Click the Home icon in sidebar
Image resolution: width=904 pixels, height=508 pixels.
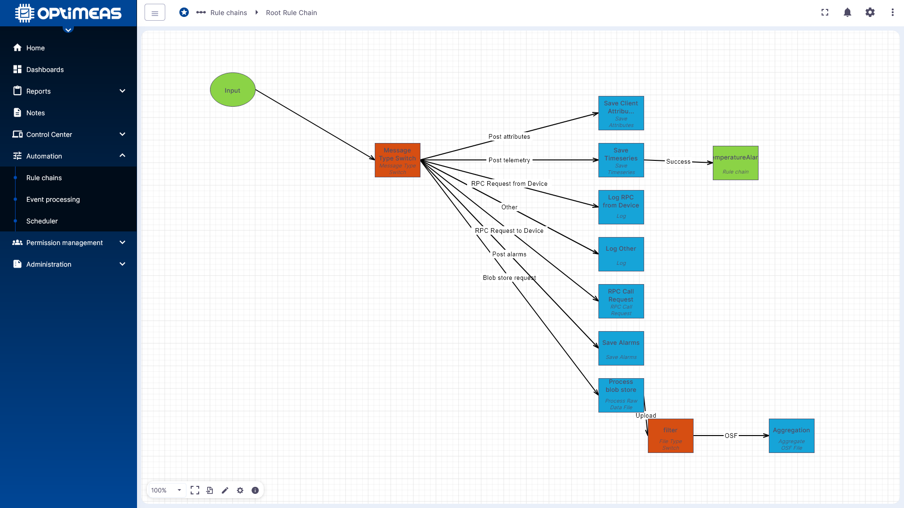pos(17,48)
